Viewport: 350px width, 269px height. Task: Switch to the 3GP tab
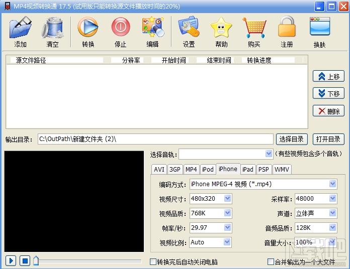175,170
